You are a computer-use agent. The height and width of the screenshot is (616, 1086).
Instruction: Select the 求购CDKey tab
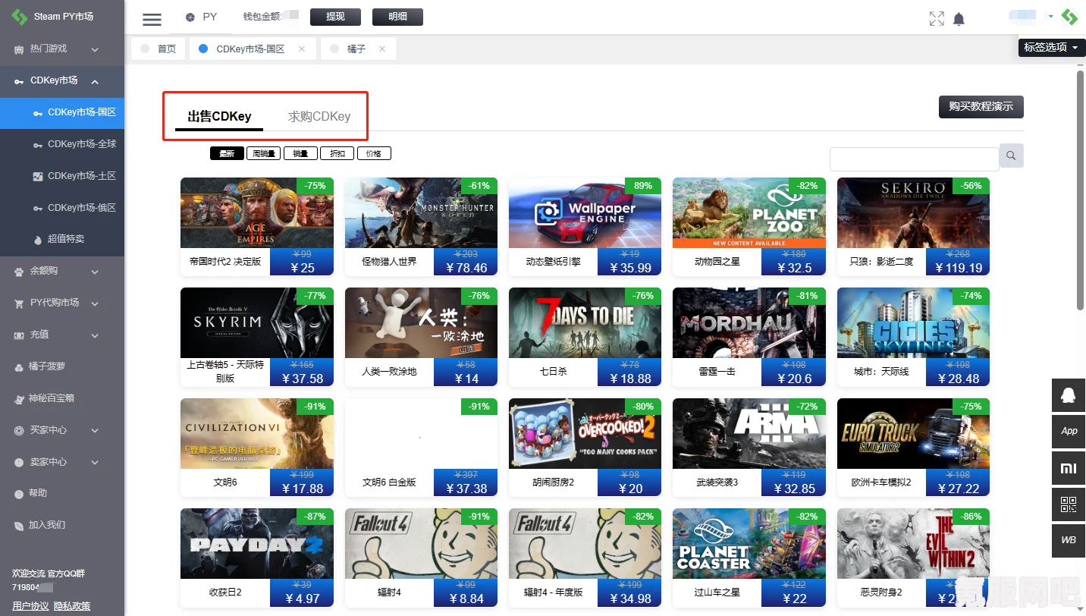(x=319, y=117)
